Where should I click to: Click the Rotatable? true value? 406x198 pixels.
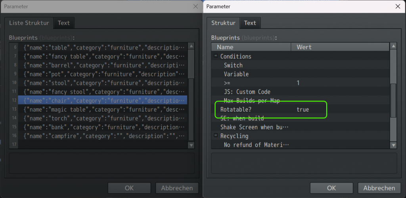(x=303, y=110)
